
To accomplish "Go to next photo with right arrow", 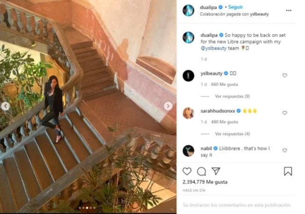I will click(168, 106).
